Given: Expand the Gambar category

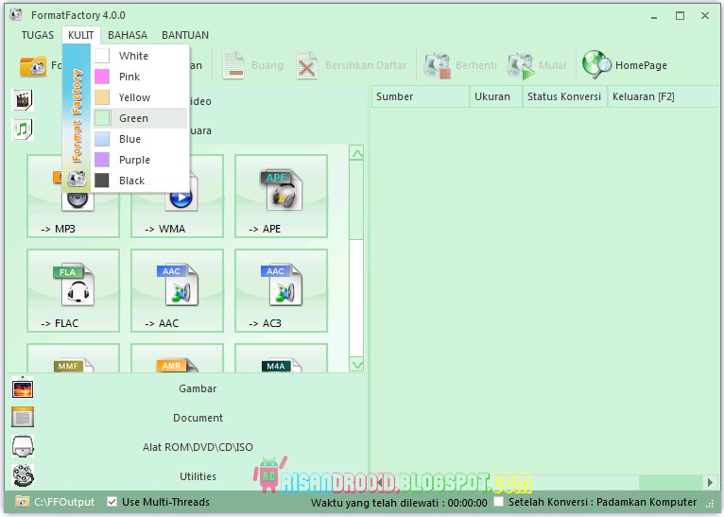Looking at the screenshot, I should 198,388.
